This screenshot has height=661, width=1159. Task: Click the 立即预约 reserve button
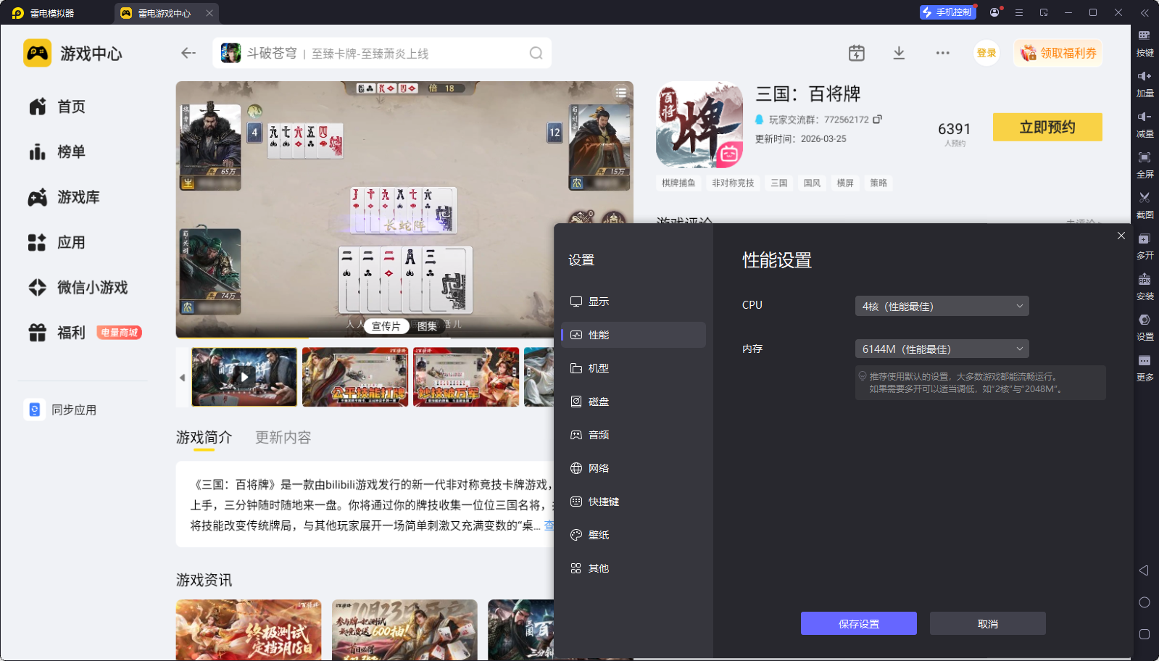[x=1047, y=127]
